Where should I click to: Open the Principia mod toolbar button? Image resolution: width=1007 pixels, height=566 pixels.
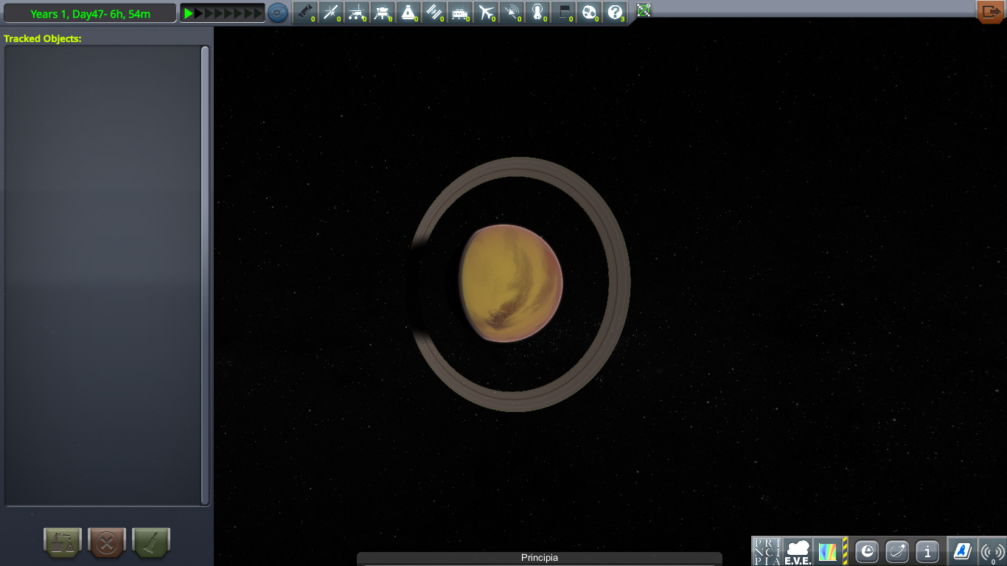click(x=766, y=551)
